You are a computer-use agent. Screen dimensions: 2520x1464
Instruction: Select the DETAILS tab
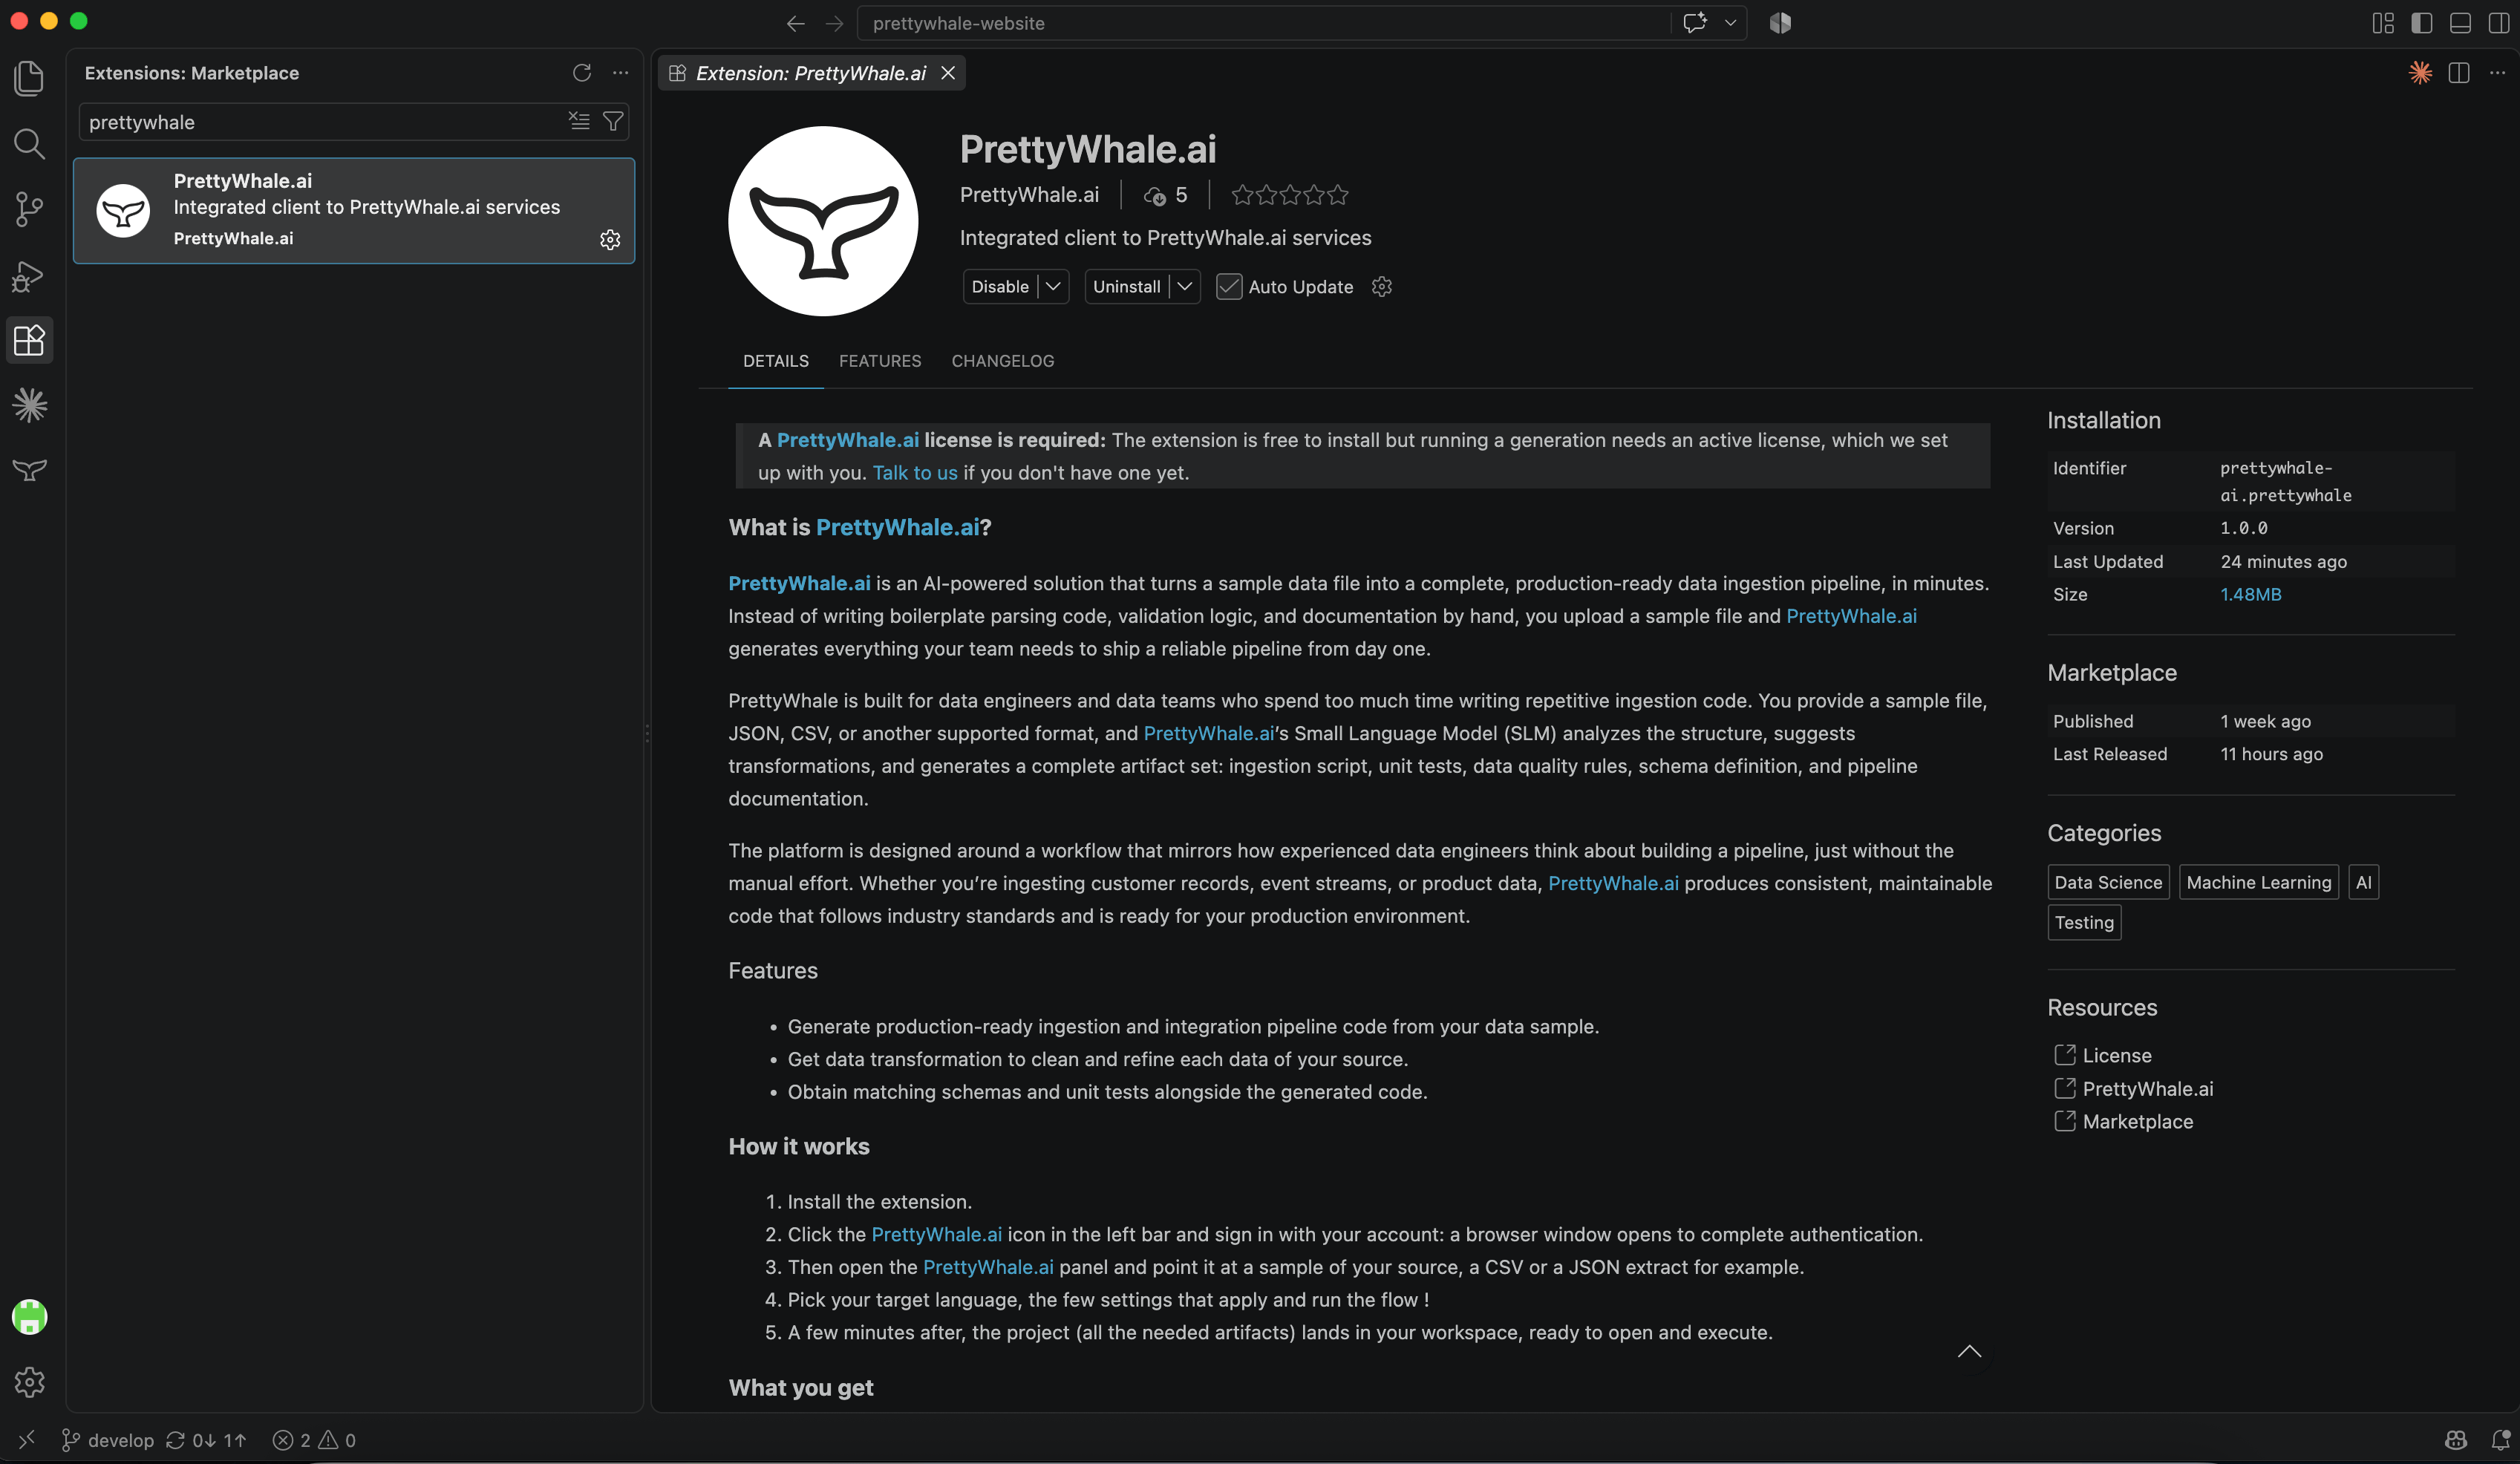tap(776, 361)
